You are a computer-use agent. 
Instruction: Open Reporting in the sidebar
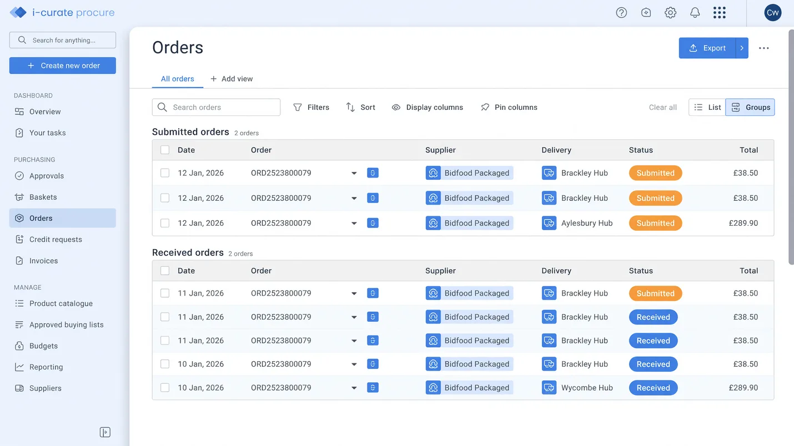click(x=62, y=367)
